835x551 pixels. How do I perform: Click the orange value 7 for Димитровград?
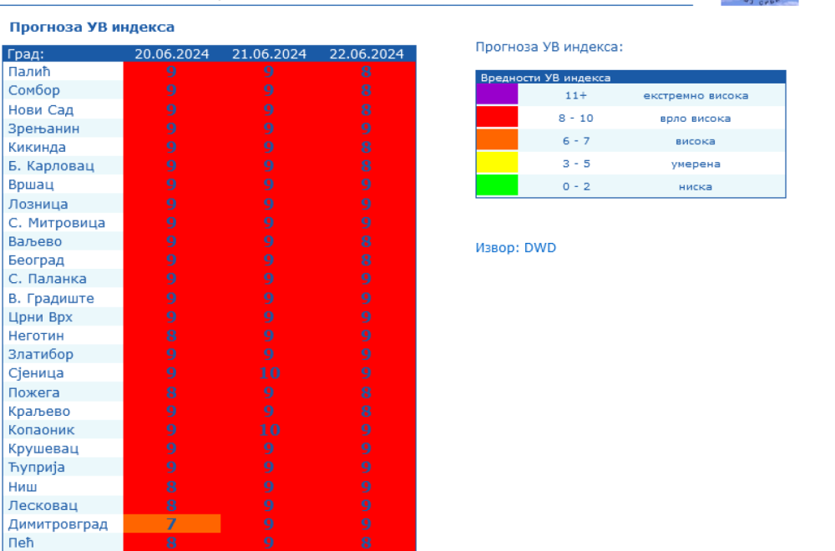[x=172, y=524]
